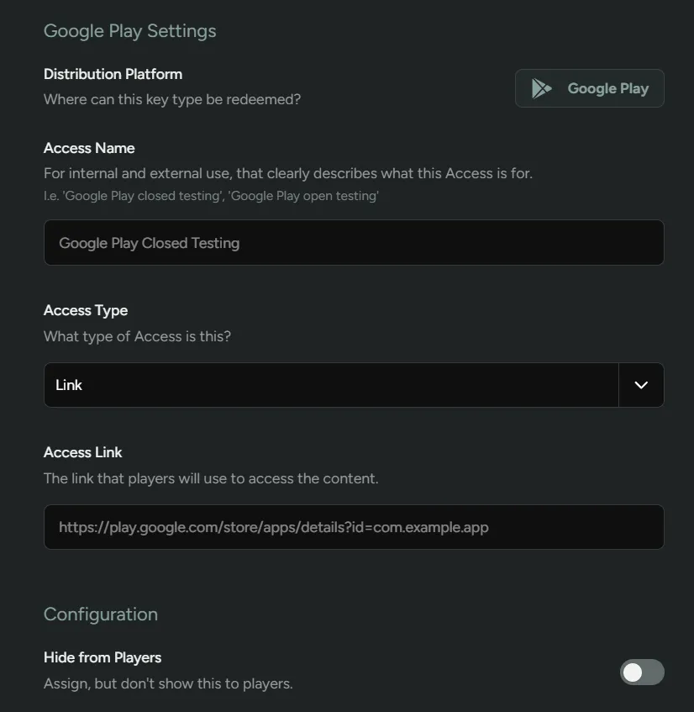This screenshot has height=712, width=694.
Task: Click 'Where can this key type be redeemed?' text
Action: click(172, 99)
